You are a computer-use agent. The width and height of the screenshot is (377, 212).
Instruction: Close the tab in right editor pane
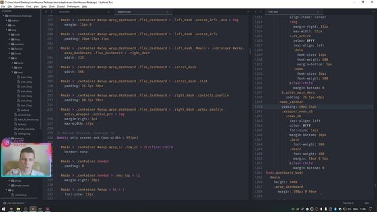tap(318, 12)
